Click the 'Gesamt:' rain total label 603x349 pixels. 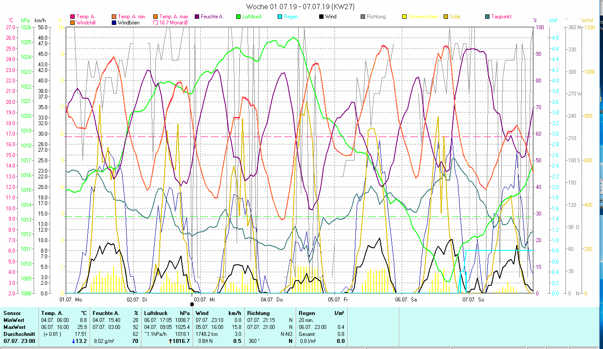click(x=307, y=334)
